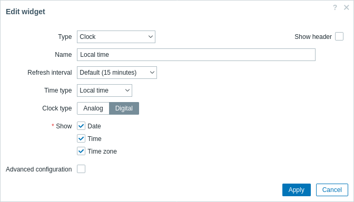Switch clock type to Analog
Viewport: 354px width, 202px height.
click(93, 108)
